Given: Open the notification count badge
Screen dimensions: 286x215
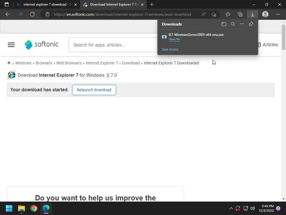Looking at the screenshot, I should click(278, 208).
